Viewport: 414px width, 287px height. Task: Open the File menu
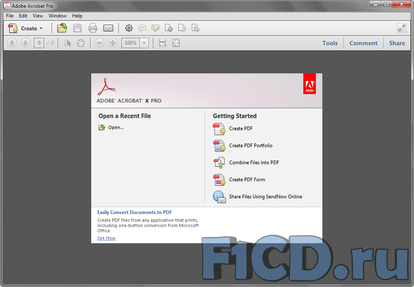pyautogui.click(x=10, y=16)
